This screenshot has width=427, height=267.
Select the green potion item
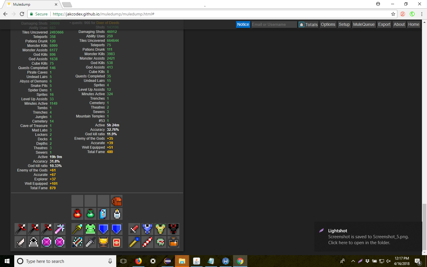coord(90,214)
